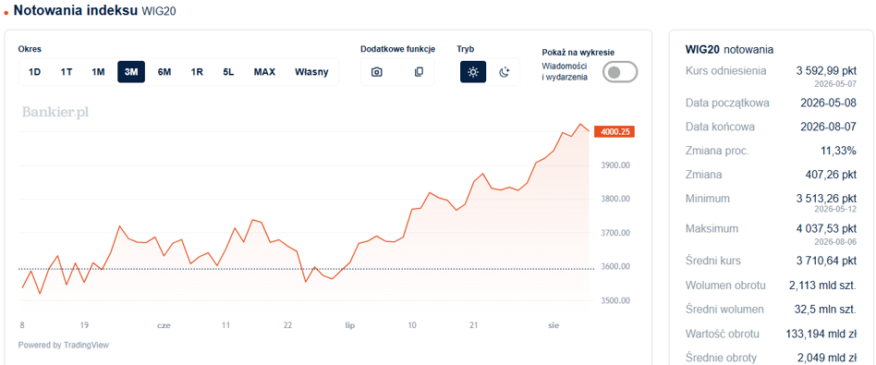This screenshot has height=365, width=876.
Task: Select the 1R period
Action: click(197, 72)
